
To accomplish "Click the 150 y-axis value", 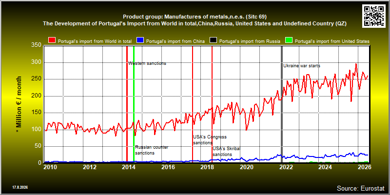I will [36, 113].
